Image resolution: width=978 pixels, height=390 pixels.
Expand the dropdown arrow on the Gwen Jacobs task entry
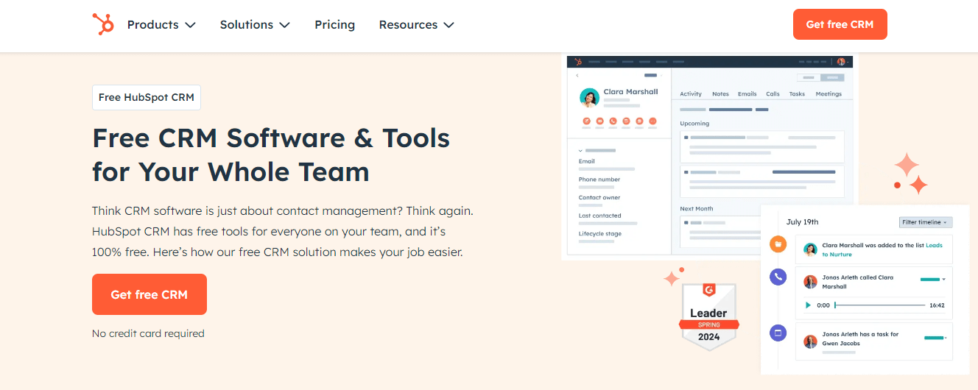coord(946,338)
